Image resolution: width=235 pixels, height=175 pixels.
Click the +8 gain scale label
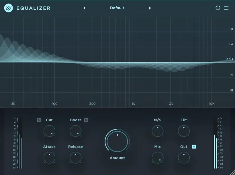tap(231, 29)
